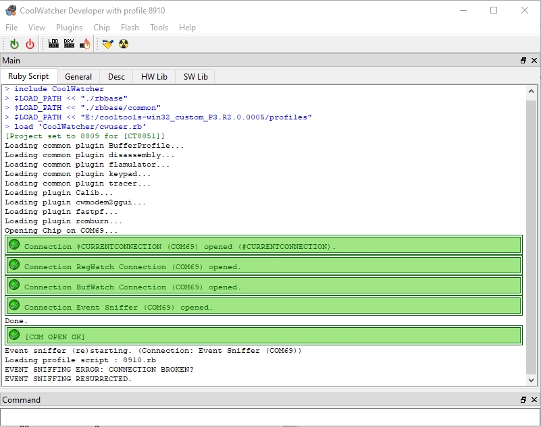
Task: Click 'Loading plugin cwmodem2ggui...' line
Action: click(x=75, y=202)
